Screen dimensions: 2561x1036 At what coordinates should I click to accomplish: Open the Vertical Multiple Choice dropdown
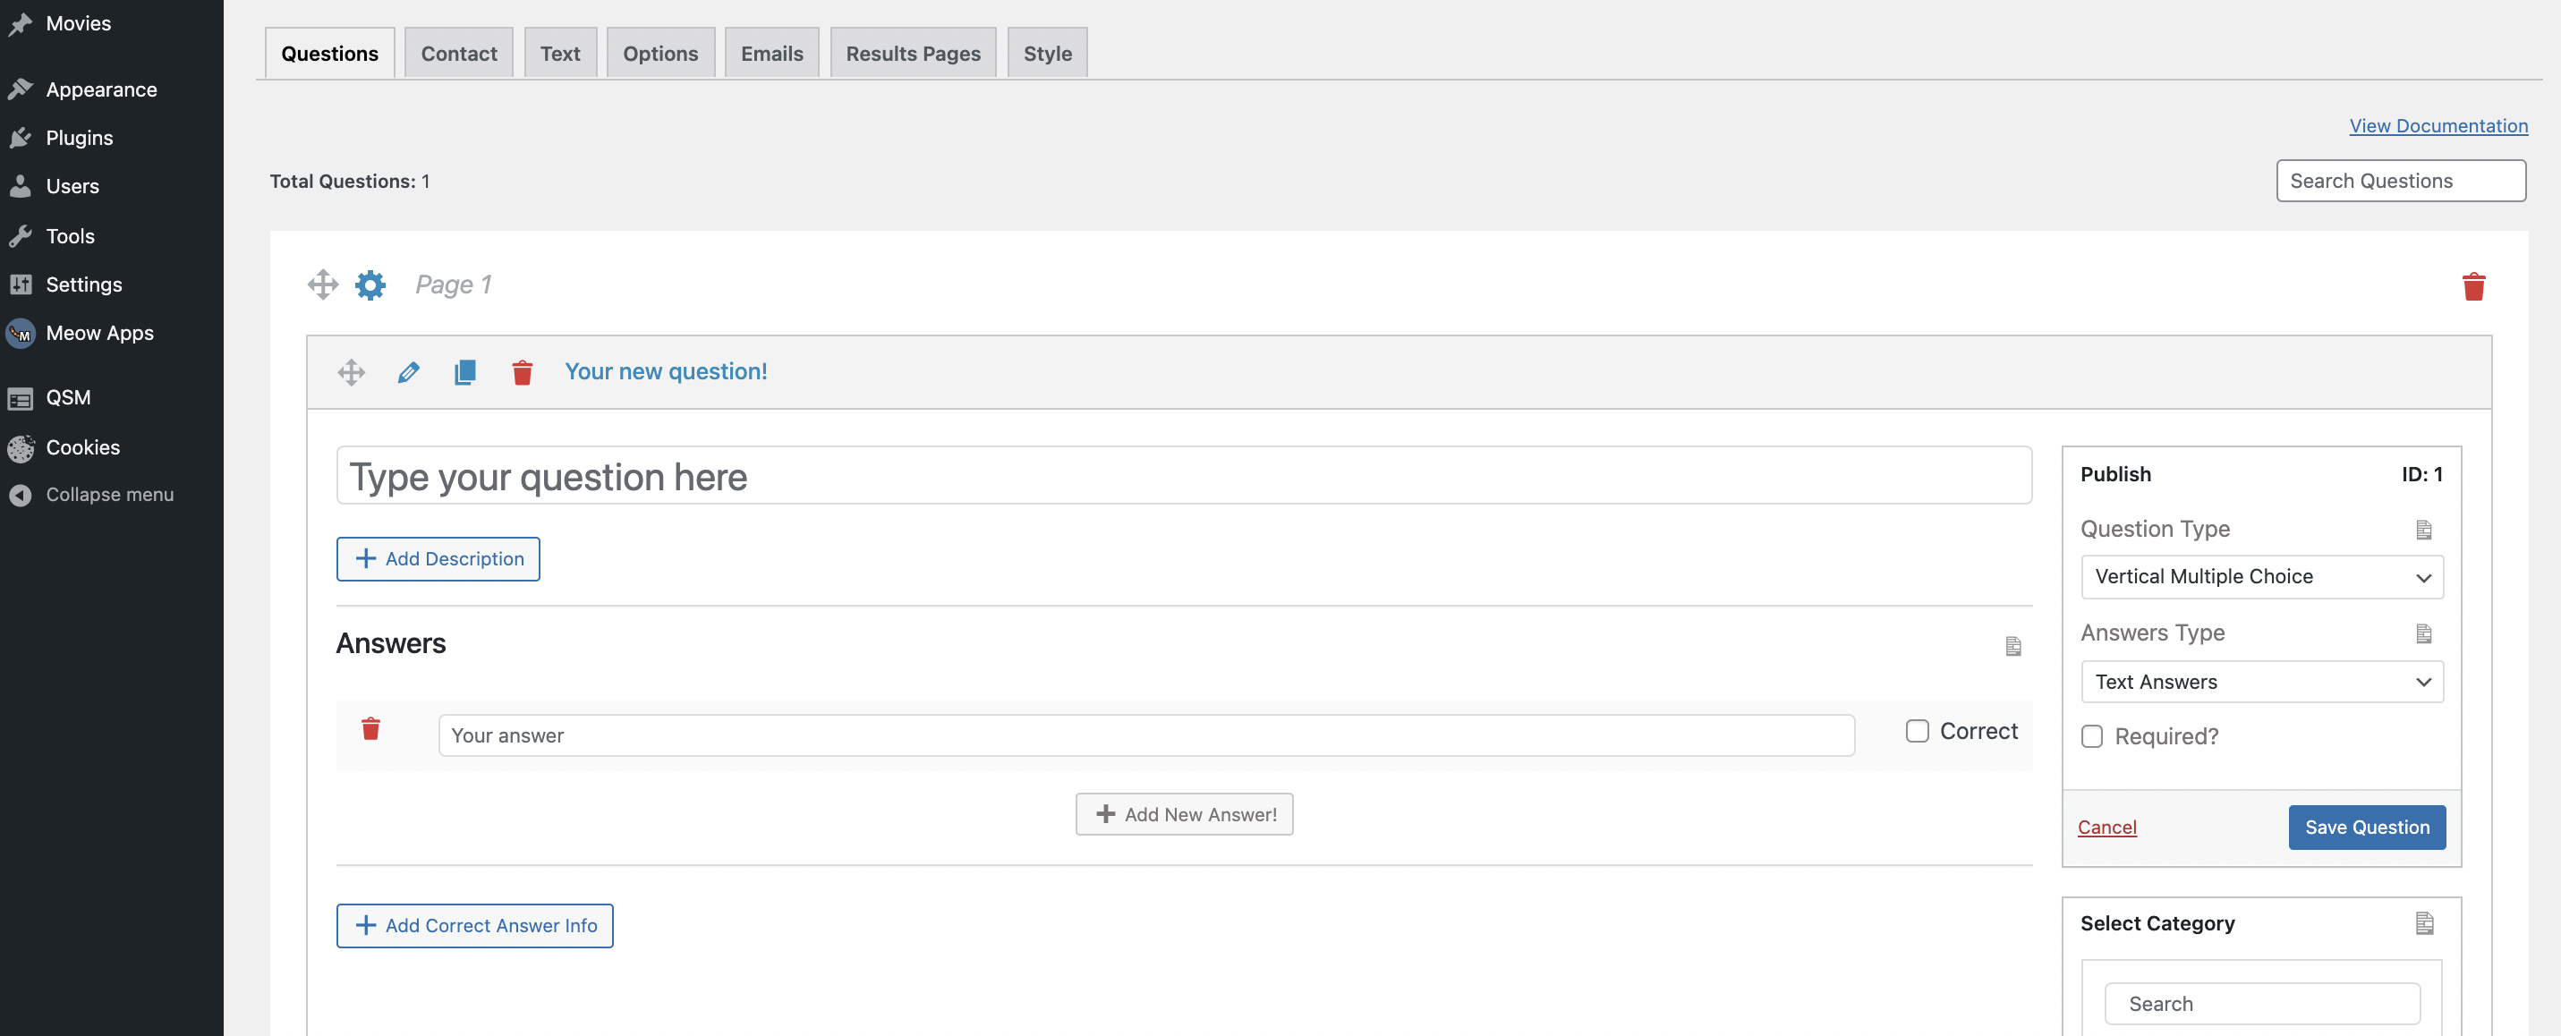[2262, 577]
